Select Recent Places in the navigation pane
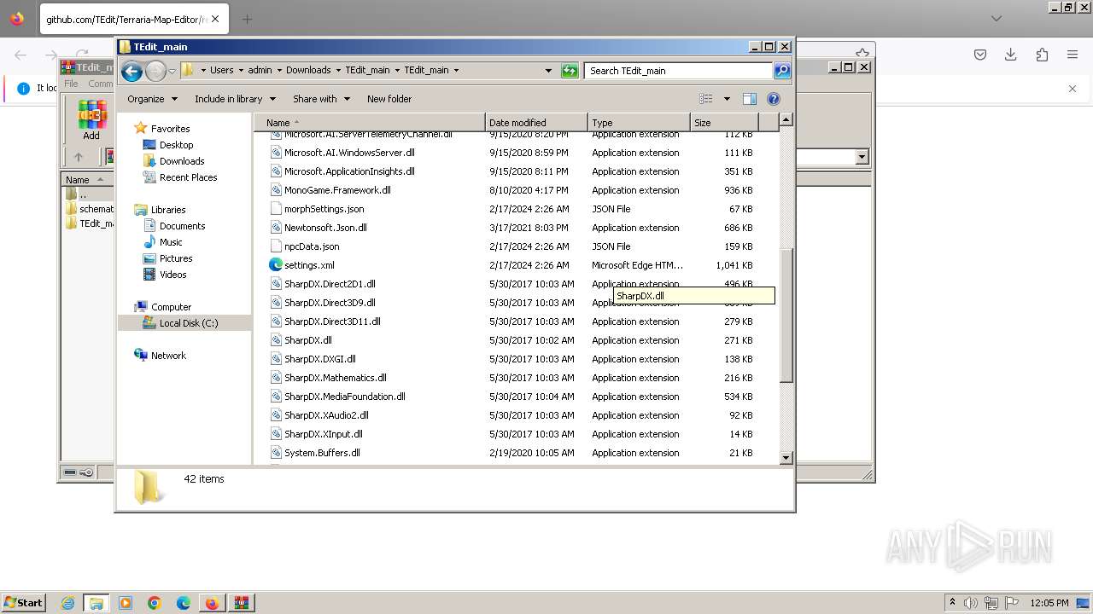The image size is (1093, 614). tap(188, 177)
